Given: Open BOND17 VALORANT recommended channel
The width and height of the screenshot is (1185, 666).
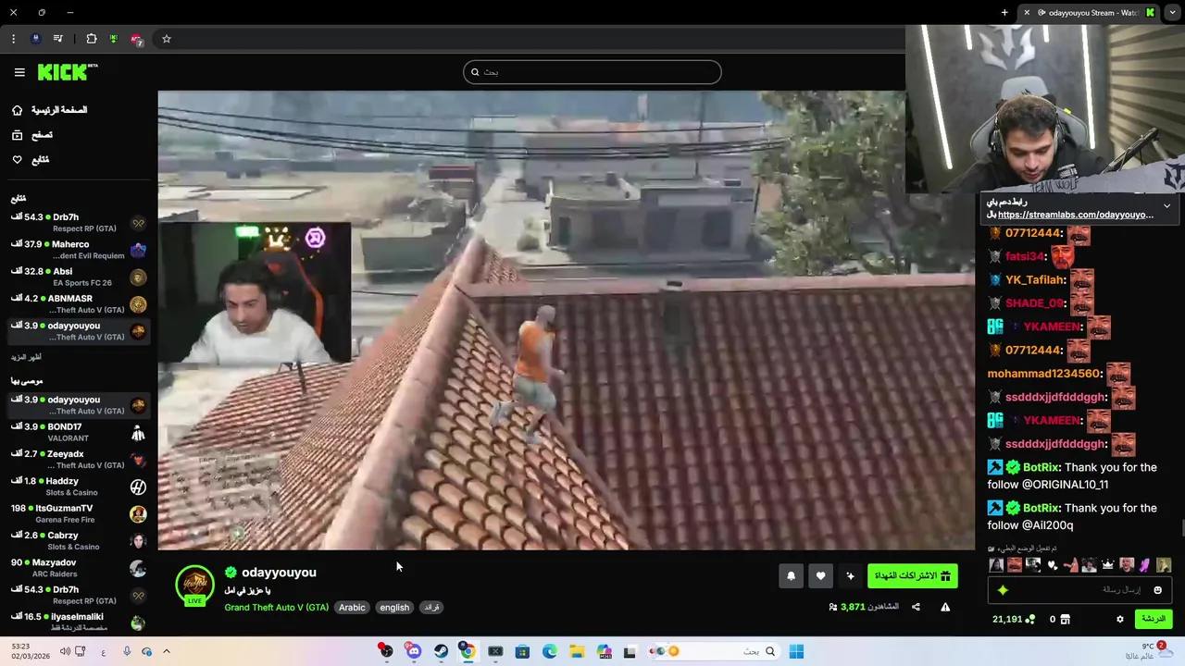Looking at the screenshot, I should tap(79, 432).
